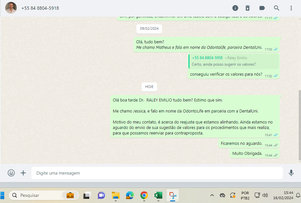
Task: Show hidden system tray icons
Action: [212, 195]
